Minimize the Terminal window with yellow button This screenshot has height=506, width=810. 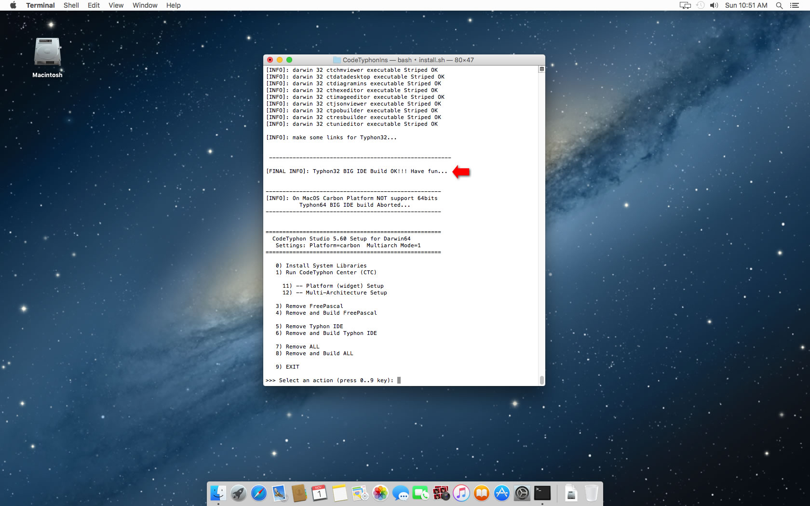pos(280,60)
